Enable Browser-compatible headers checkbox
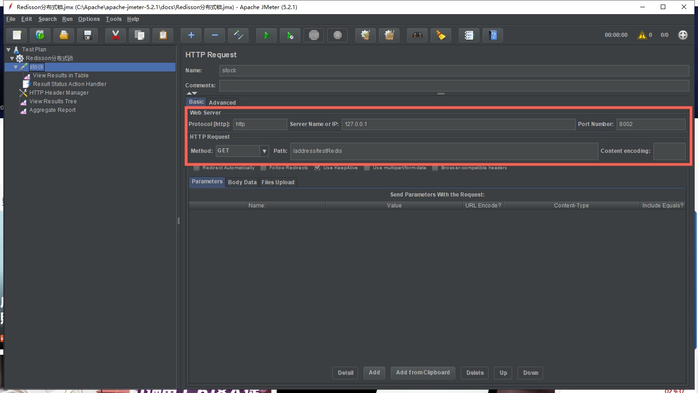Viewport: 698px width, 393px height. coord(435,168)
